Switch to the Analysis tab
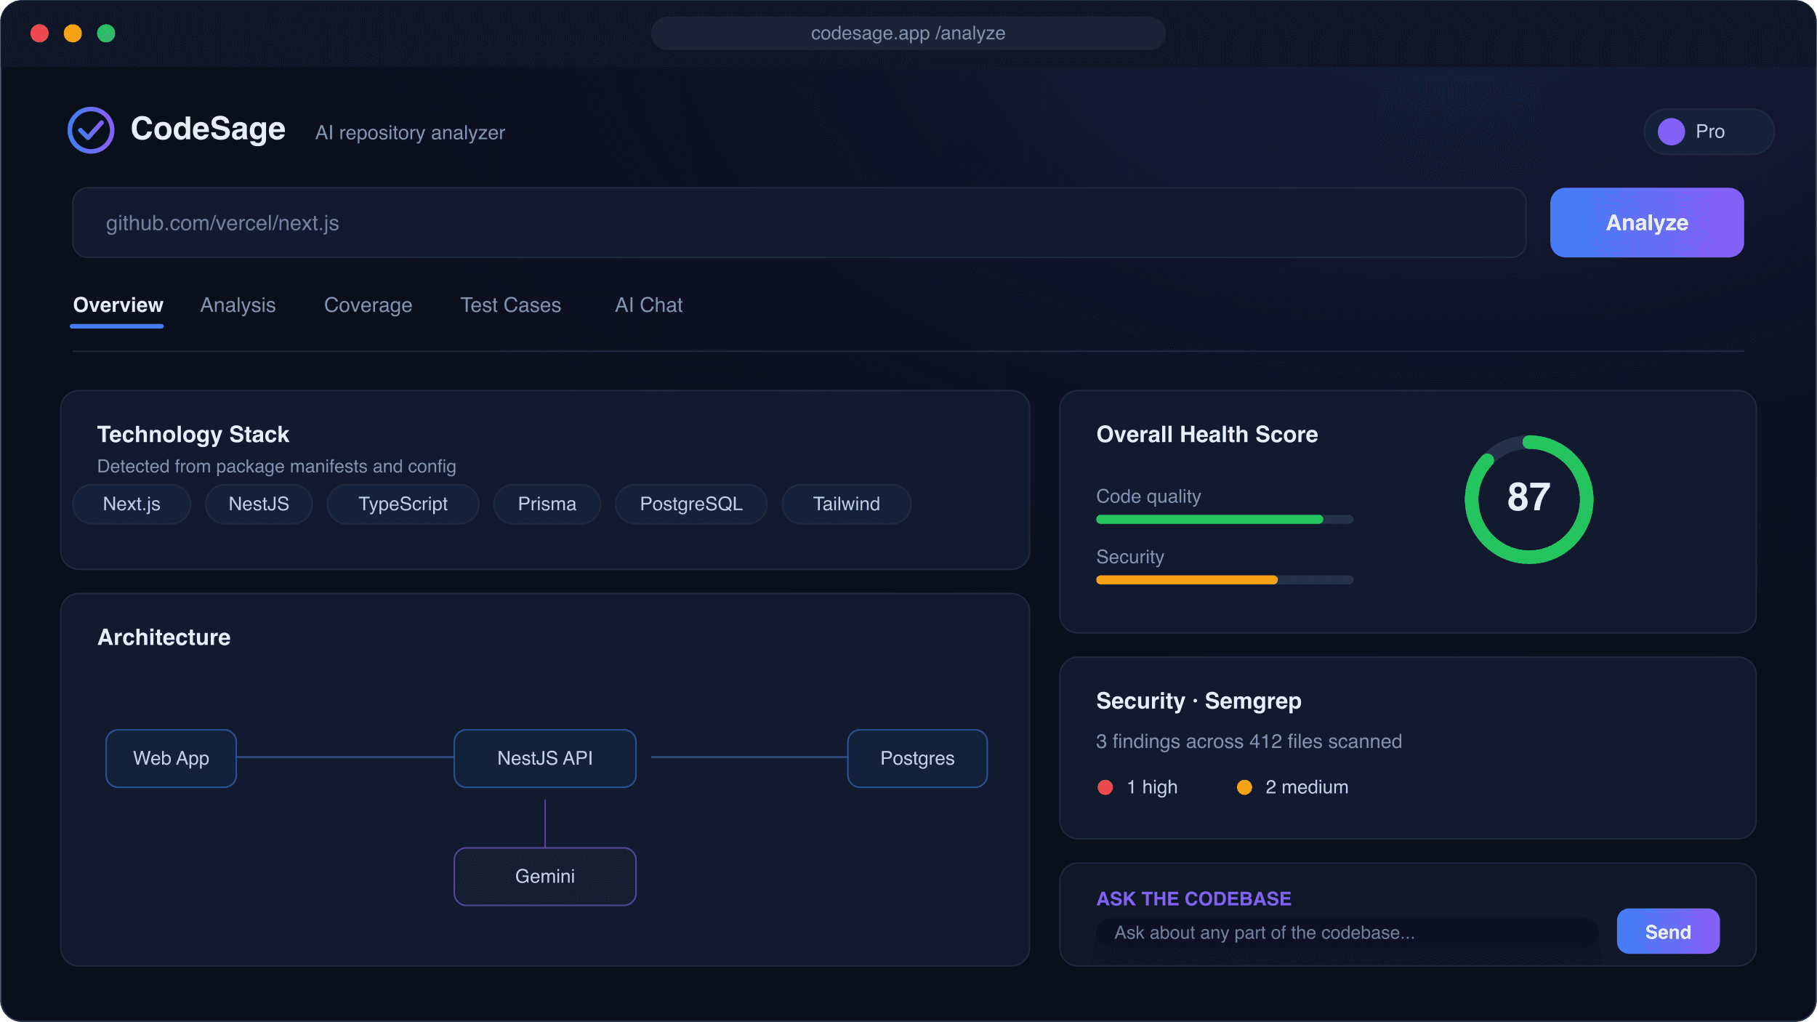1817x1022 pixels. click(x=238, y=305)
